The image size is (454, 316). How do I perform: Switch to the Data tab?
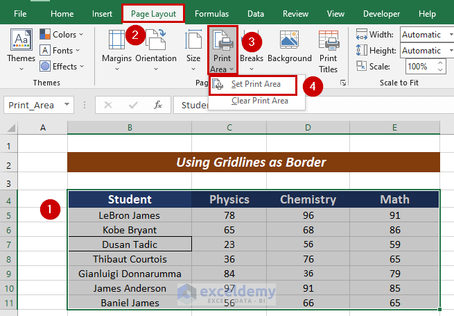tap(256, 14)
